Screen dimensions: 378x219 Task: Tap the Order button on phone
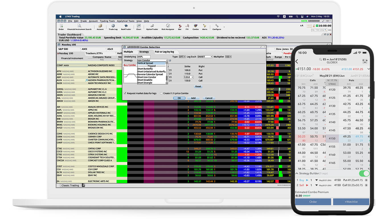pyautogui.click(x=313, y=202)
